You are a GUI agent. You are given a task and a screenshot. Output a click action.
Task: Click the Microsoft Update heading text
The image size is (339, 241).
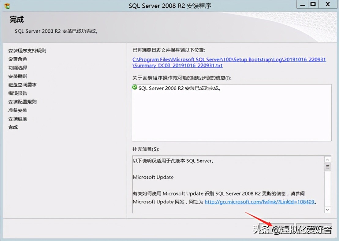click(153, 177)
